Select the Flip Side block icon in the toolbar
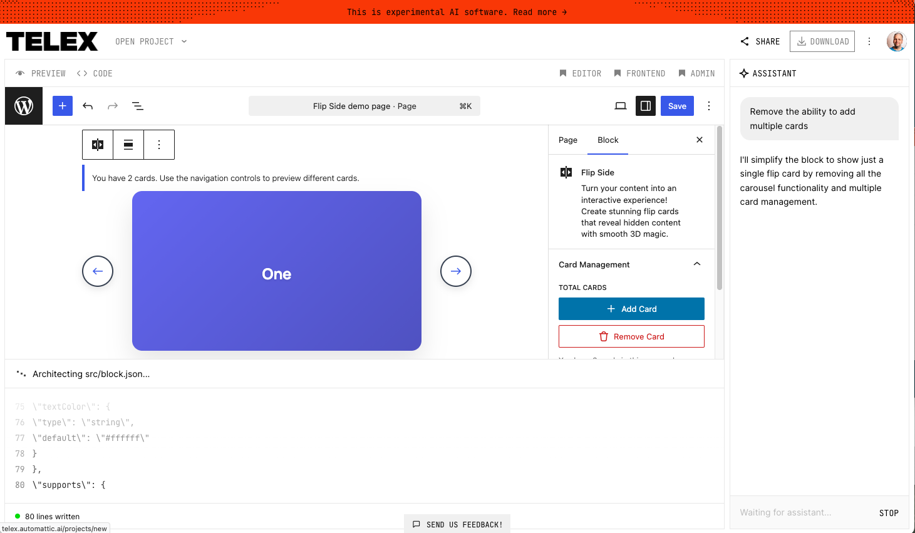This screenshot has width=915, height=533. pos(97,145)
